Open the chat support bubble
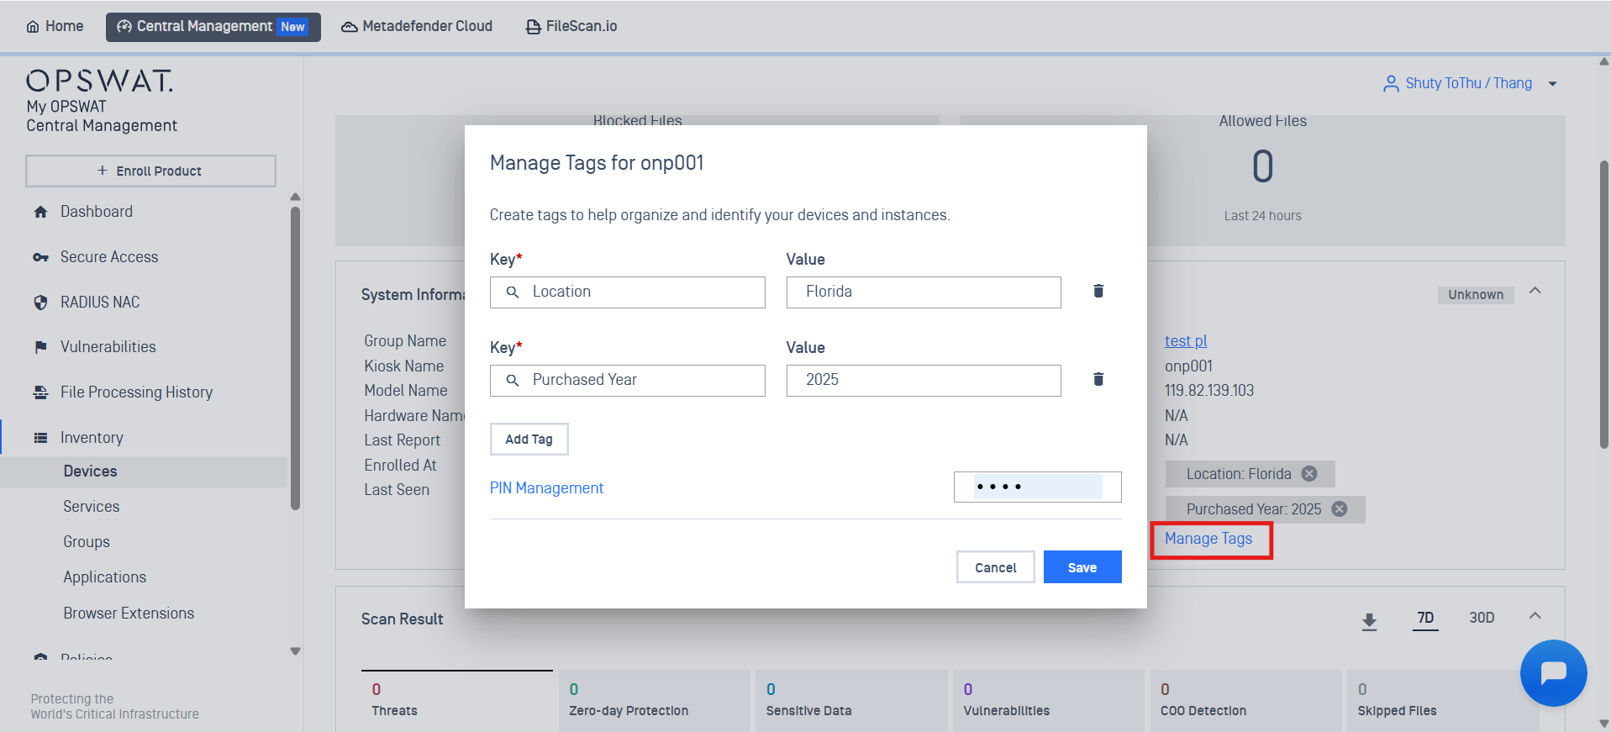Image resolution: width=1611 pixels, height=732 pixels. (x=1553, y=673)
